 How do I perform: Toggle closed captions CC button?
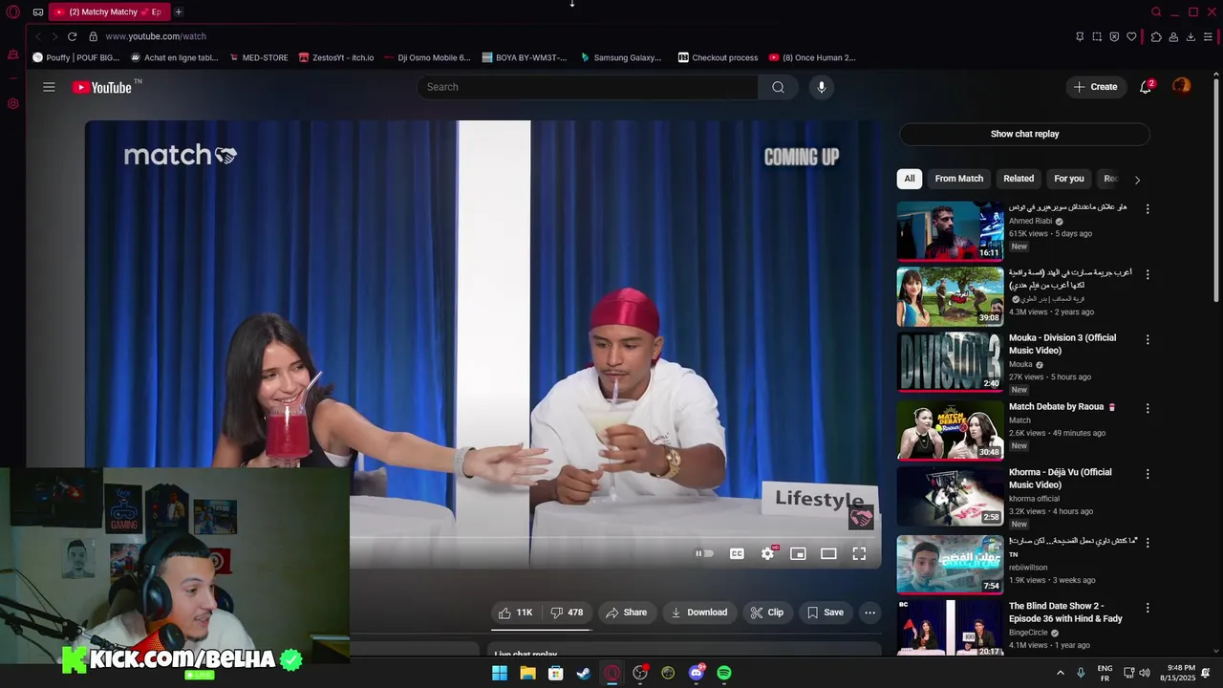(737, 553)
